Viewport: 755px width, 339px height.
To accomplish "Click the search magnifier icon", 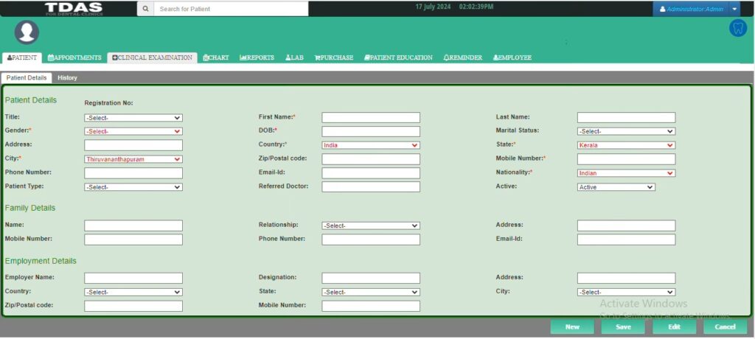I will pos(145,9).
